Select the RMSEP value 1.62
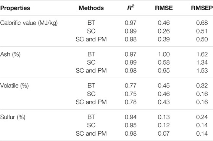The height and width of the screenshot is (141, 213). pos(202,54)
